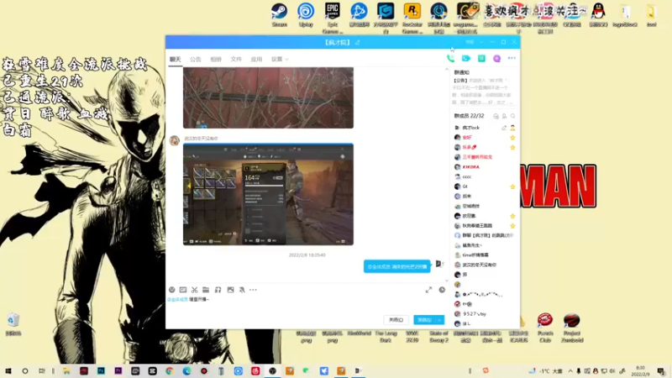Click the invite member icon beside member count

point(505,116)
